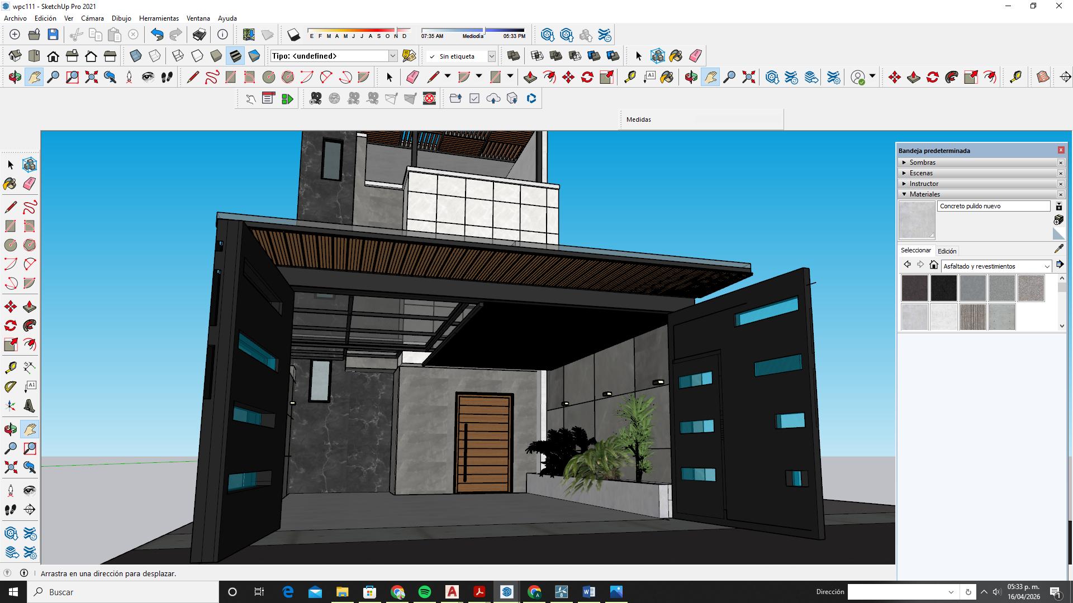Click the Save floppy disk icon

click(x=53, y=35)
